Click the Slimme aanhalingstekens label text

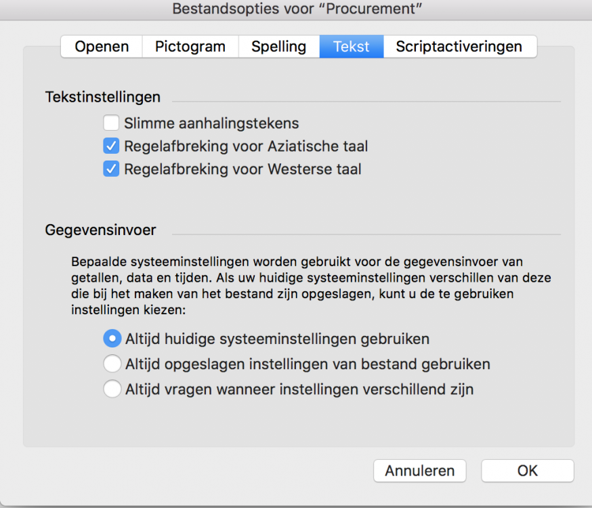click(x=211, y=123)
